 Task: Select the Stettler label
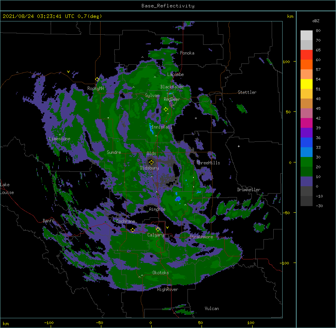pyautogui.click(x=247, y=92)
